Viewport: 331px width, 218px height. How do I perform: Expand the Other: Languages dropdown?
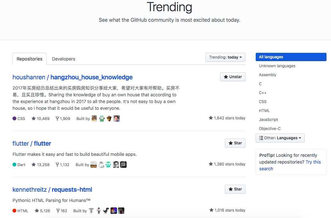point(280,138)
